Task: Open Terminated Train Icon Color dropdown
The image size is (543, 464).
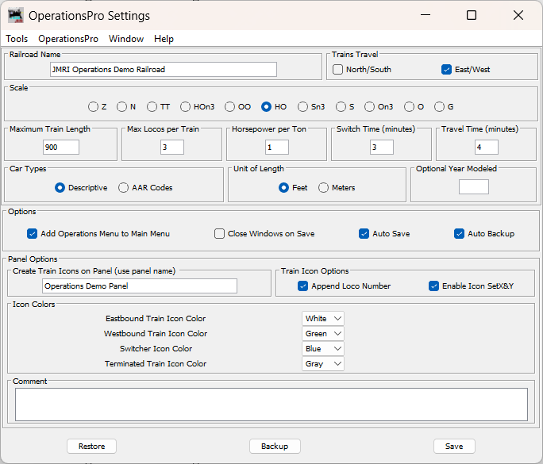Action: [323, 364]
